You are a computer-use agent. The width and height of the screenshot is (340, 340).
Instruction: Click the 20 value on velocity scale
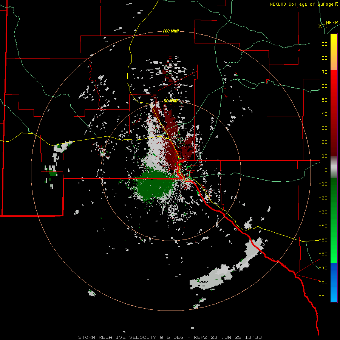tap(325, 142)
